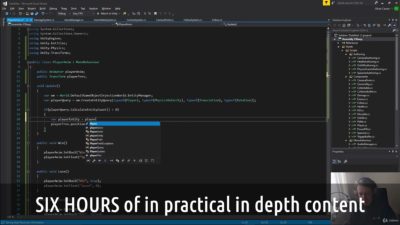Screen dimensions: 400x225
Task: Click Solution Explorer View Code icon
Action: pyautogui.click(x=384, y=25)
